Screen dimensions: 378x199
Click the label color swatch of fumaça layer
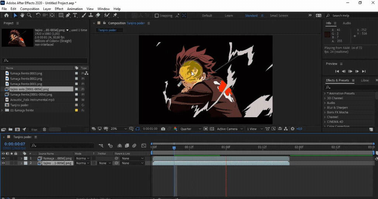[x=25, y=158]
